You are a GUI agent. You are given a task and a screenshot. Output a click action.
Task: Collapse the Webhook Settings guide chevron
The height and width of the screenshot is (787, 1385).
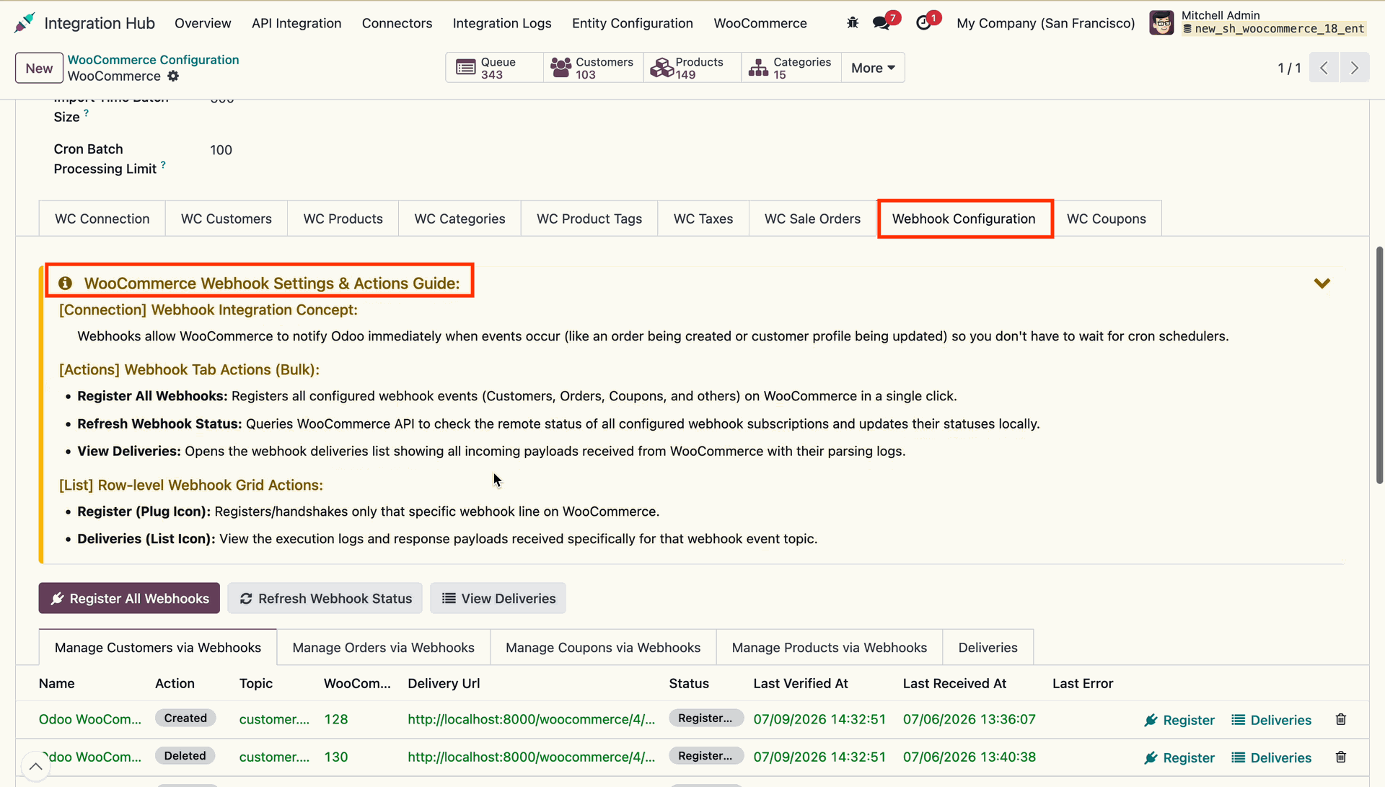click(1322, 283)
